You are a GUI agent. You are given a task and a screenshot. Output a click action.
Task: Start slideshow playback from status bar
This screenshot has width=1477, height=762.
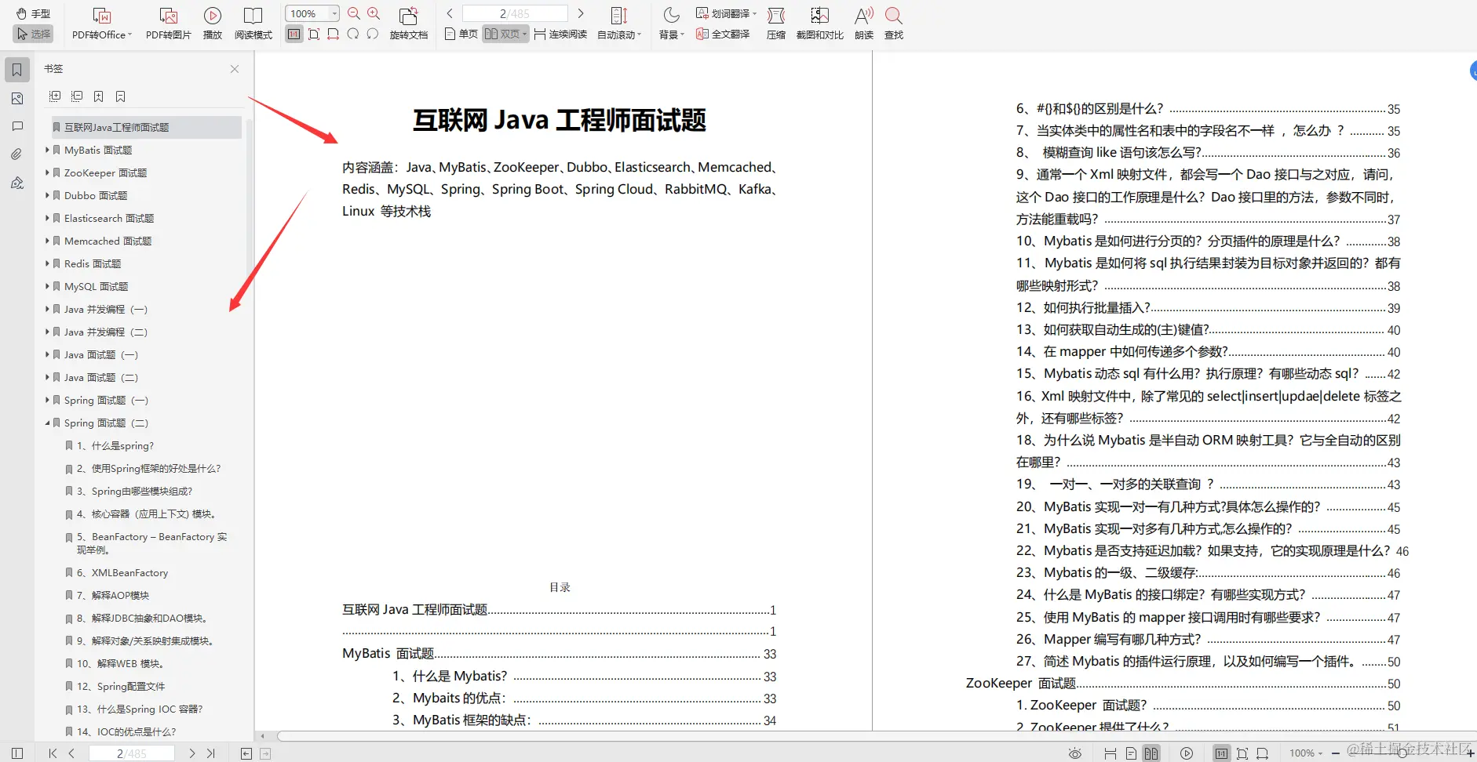(1187, 753)
